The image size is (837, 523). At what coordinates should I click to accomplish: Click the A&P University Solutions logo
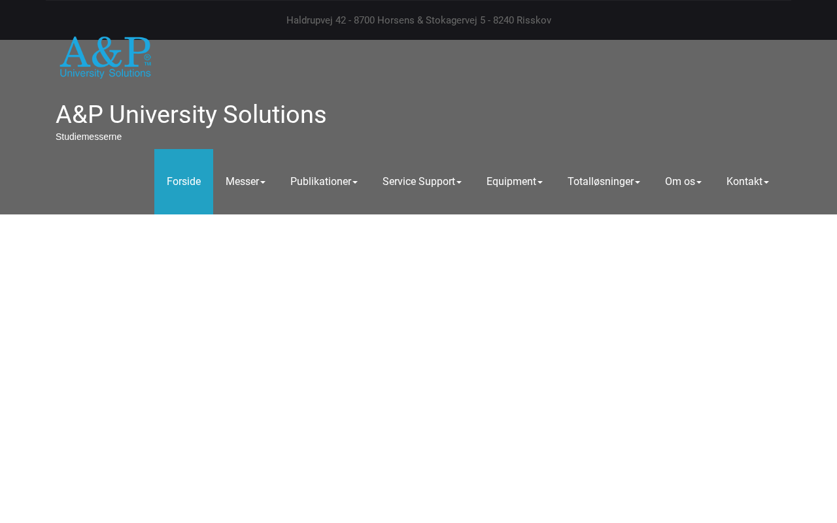pos(105,57)
